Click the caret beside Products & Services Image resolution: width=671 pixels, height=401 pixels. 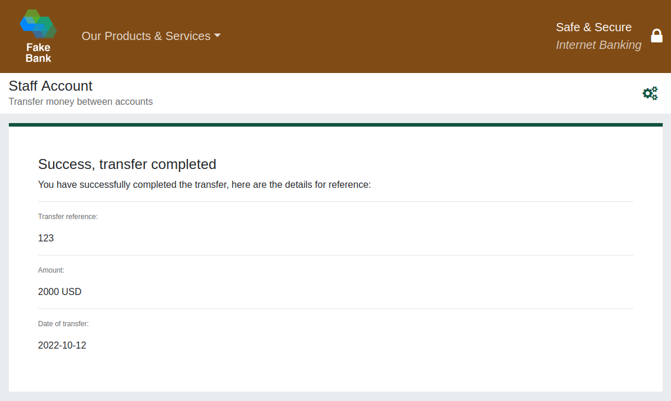click(217, 36)
